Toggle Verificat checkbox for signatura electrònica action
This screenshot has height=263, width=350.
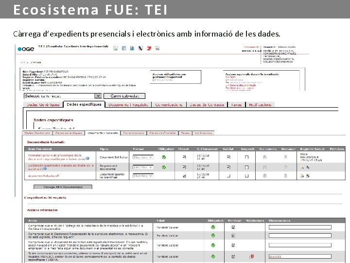(233, 236)
